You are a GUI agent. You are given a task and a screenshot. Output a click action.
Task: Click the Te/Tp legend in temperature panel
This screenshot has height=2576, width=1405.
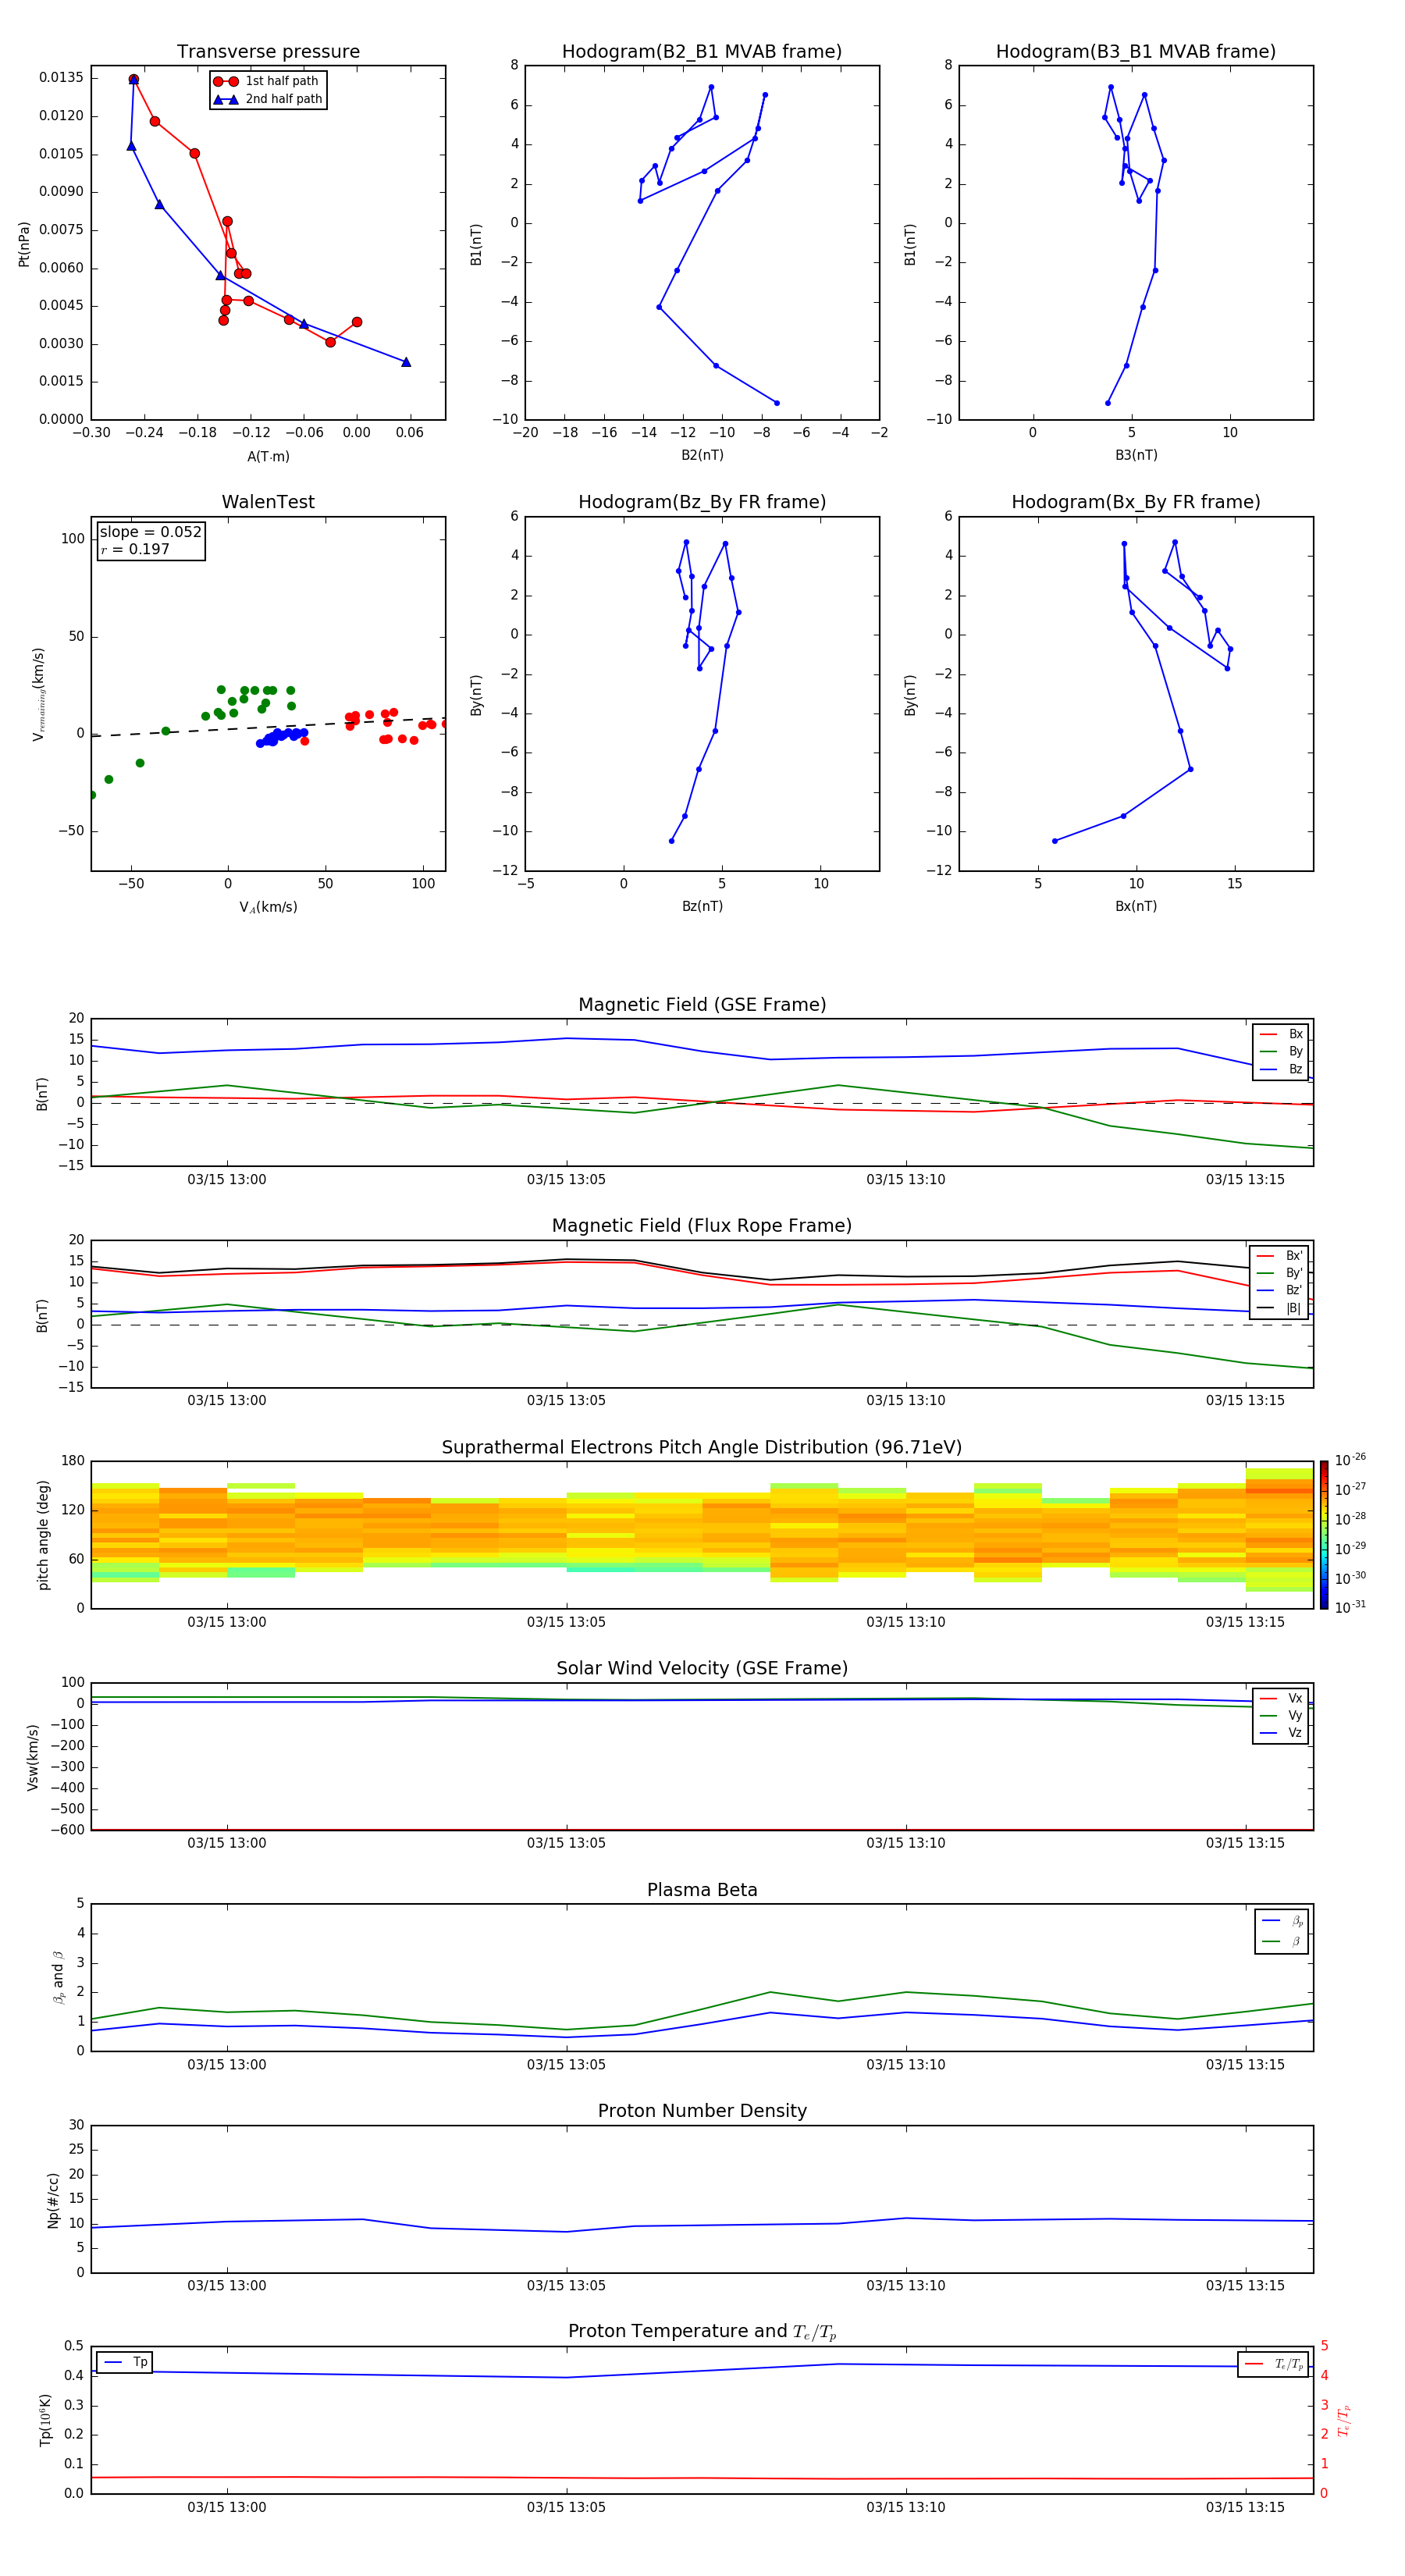pos(1273,2364)
